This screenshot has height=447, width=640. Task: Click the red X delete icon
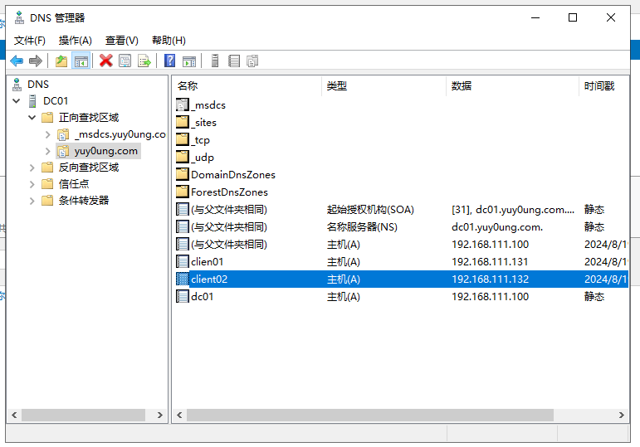[106, 61]
